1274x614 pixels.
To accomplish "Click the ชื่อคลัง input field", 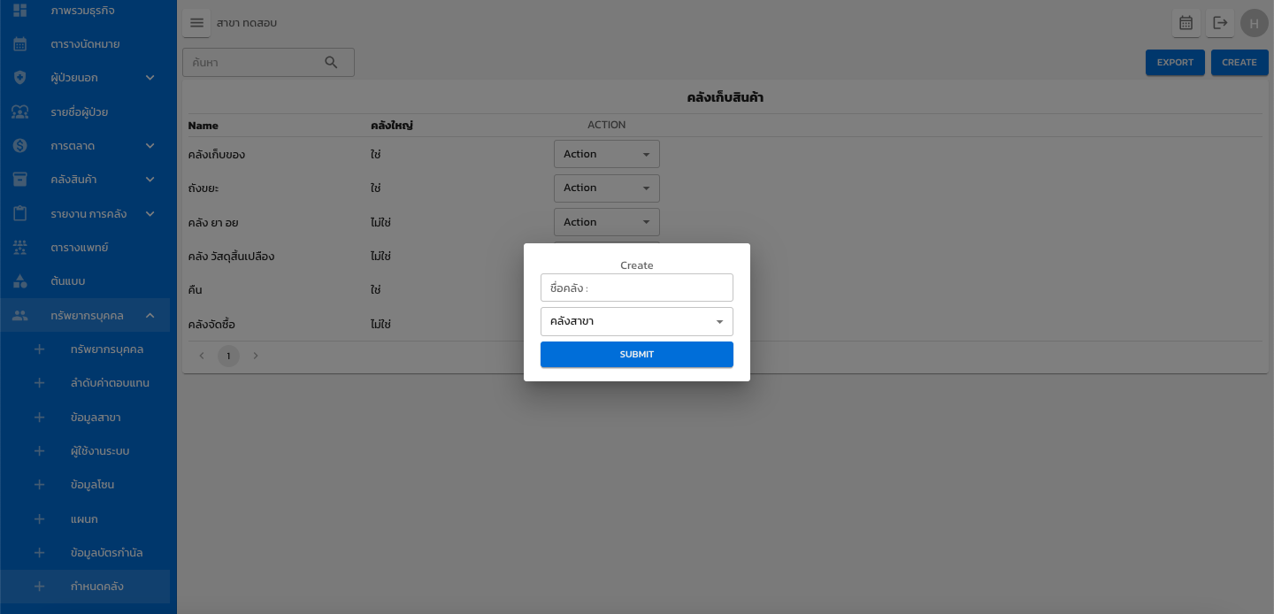I will point(637,288).
